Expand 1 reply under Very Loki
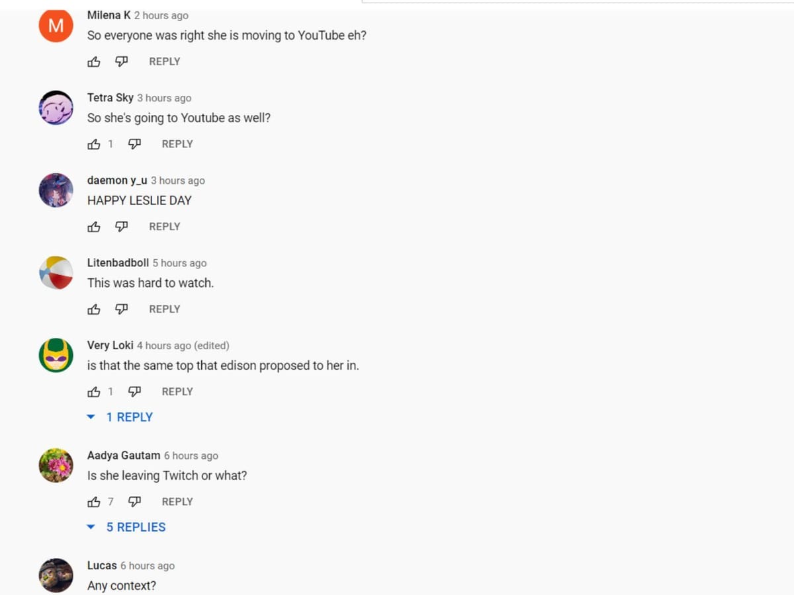The width and height of the screenshot is (794, 595). point(129,417)
